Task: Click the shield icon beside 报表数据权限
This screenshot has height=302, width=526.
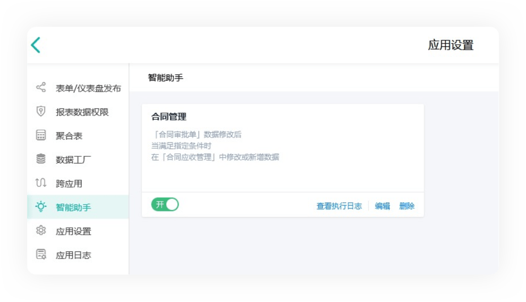Action: (x=41, y=112)
